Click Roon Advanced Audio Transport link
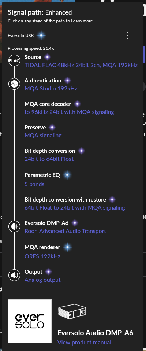Image resolution: width=146 pixels, height=351 pixels. click(65, 231)
